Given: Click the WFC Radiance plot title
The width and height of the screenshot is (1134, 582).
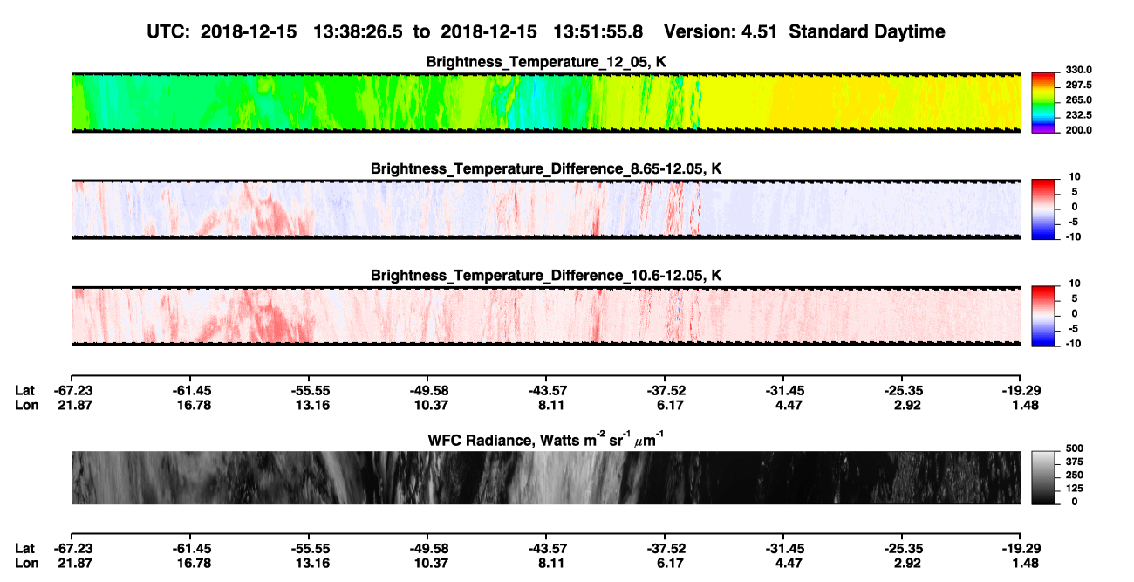Looking at the screenshot, I should (546, 439).
